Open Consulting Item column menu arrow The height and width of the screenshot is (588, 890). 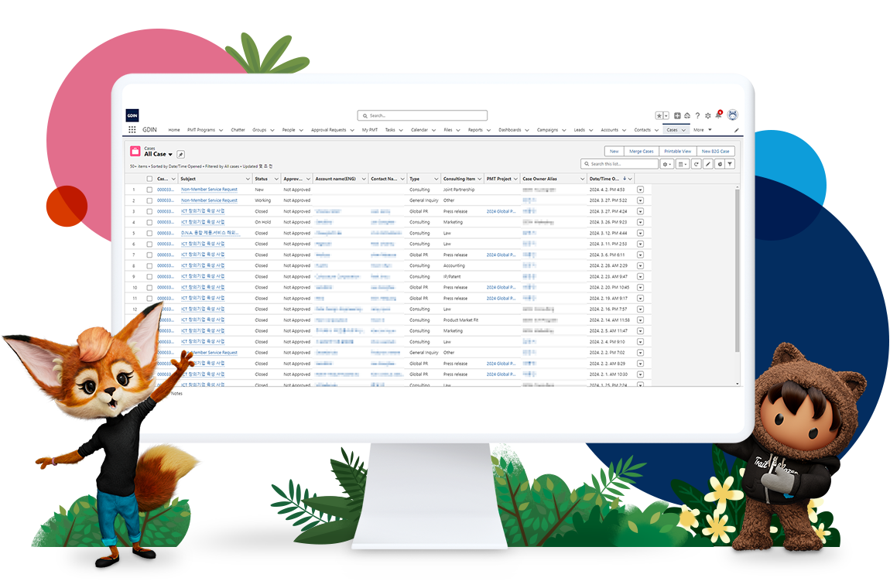coord(480,179)
